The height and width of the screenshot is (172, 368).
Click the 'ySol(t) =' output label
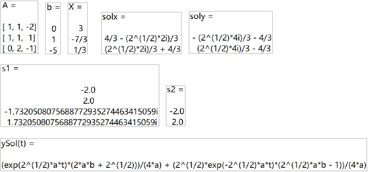[18, 144]
